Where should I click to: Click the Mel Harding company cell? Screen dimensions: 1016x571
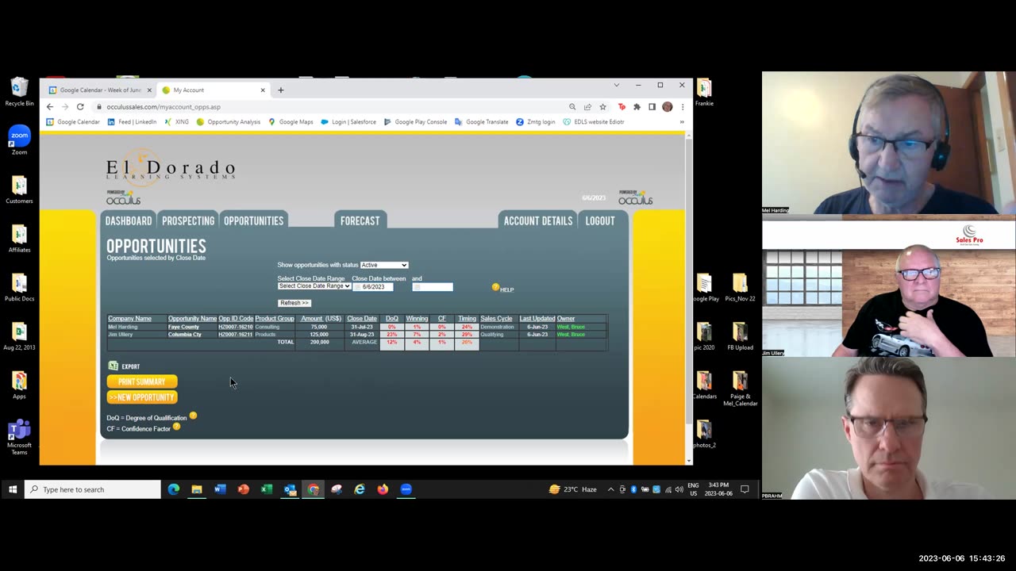click(x=122, y=327)
